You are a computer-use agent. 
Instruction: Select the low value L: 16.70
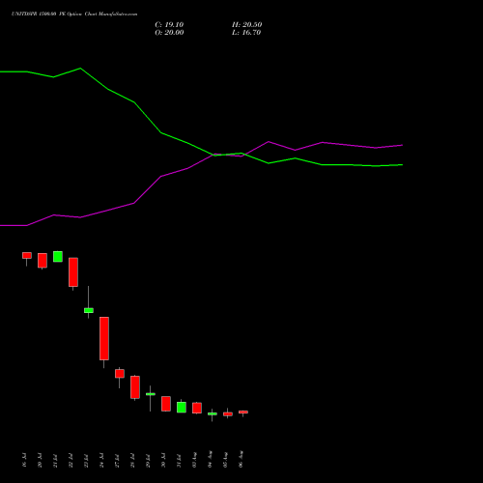coord(246,33)
